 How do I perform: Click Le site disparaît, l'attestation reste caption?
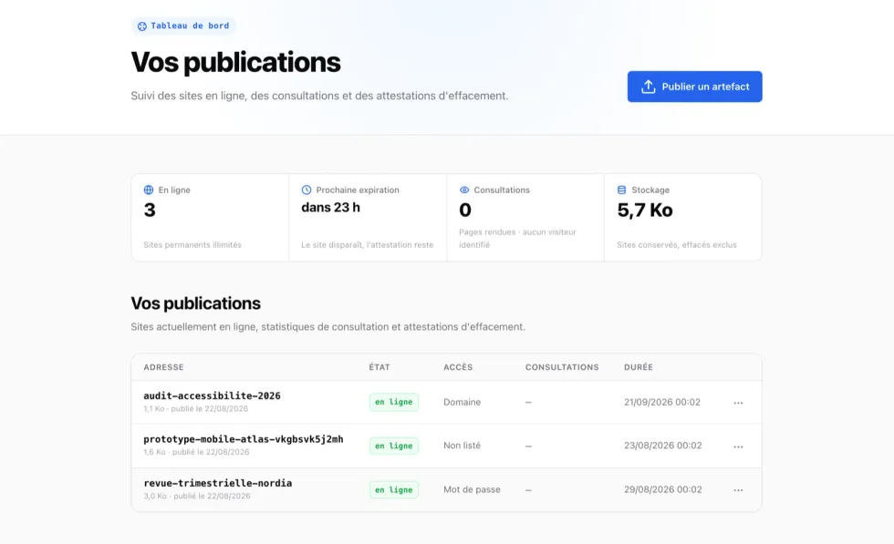[367, 245]
